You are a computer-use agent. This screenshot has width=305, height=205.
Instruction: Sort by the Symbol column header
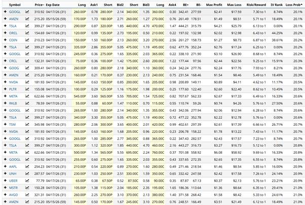(15, 5)
